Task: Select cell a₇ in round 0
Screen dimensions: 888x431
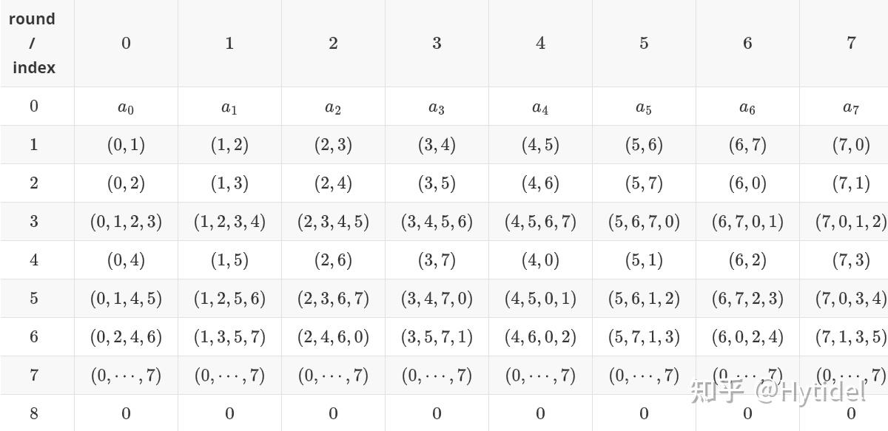Action: [x=851, y=106]
